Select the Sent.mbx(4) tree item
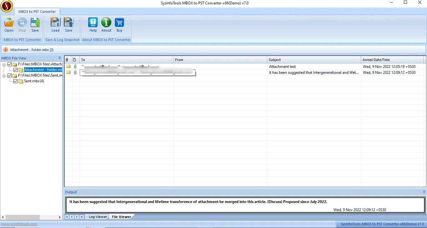Screen dimensions: 427x228 [x=34, y=81]
